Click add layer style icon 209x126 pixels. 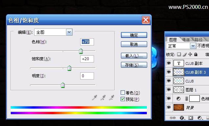(x=182, y=118)
